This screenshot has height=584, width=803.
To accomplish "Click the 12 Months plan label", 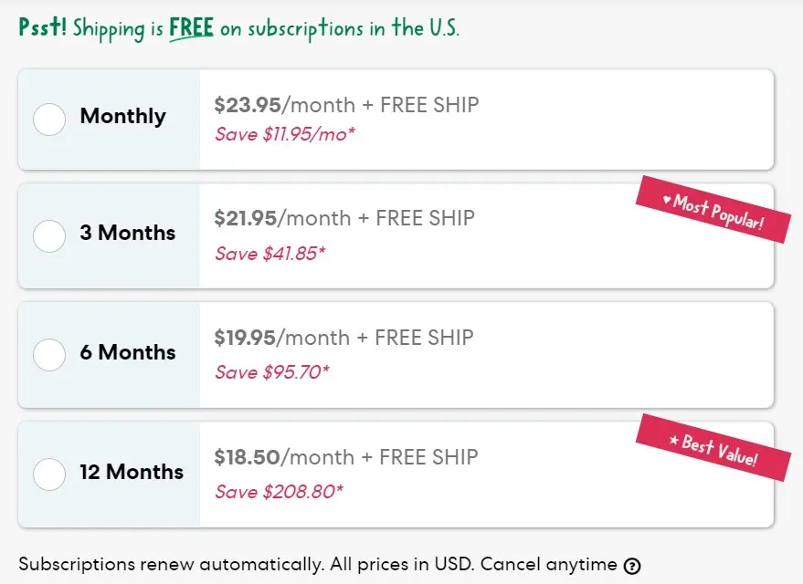I will point(132,472).
